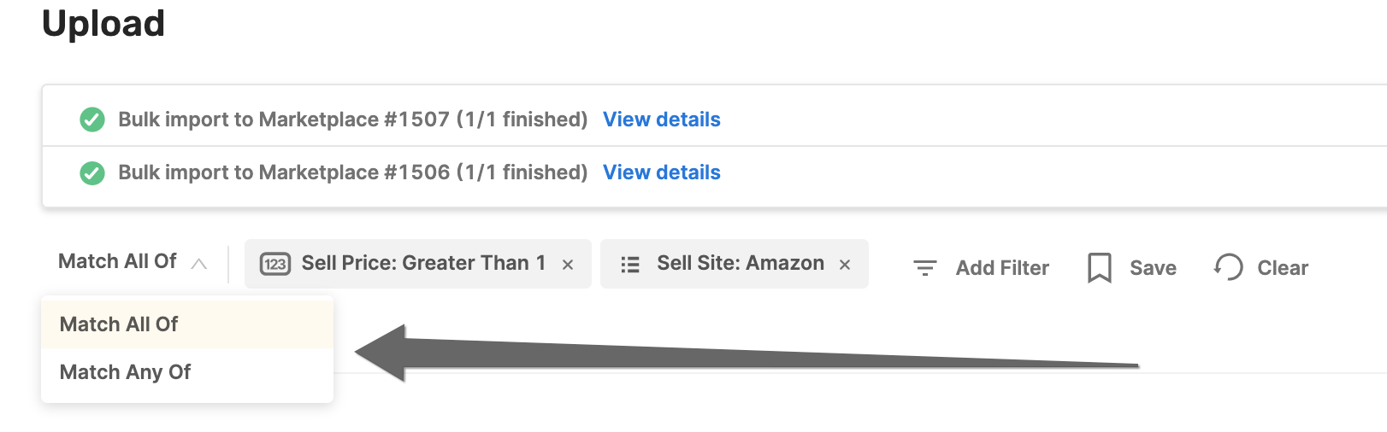Click the circular Clear reset icon
The height and width of the screenshot is (432, 1387).
[x=1228, y=267]
